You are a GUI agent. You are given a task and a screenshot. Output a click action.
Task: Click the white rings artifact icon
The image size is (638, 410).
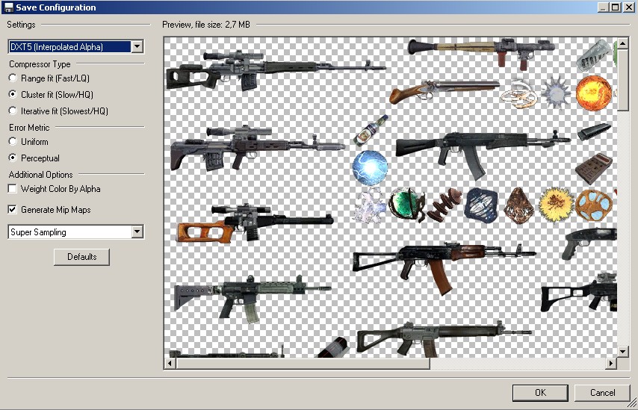coord(518,93)
